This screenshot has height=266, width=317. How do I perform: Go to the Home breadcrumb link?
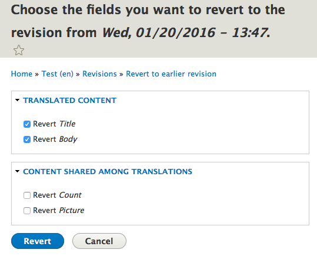[22, 74]
